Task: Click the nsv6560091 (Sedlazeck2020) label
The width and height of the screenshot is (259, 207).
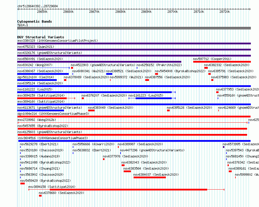Action: point(40,59)
